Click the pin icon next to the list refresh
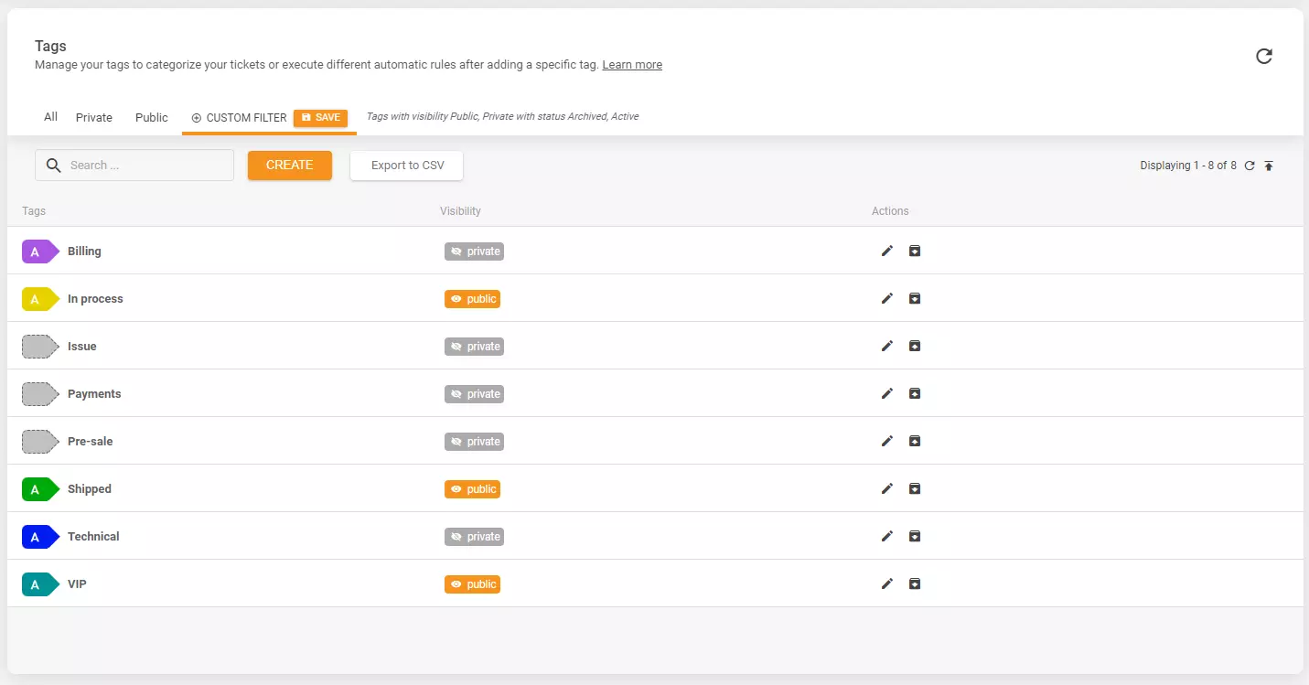Viewport: 1309px width, 685px height. tap(1269, 166)
